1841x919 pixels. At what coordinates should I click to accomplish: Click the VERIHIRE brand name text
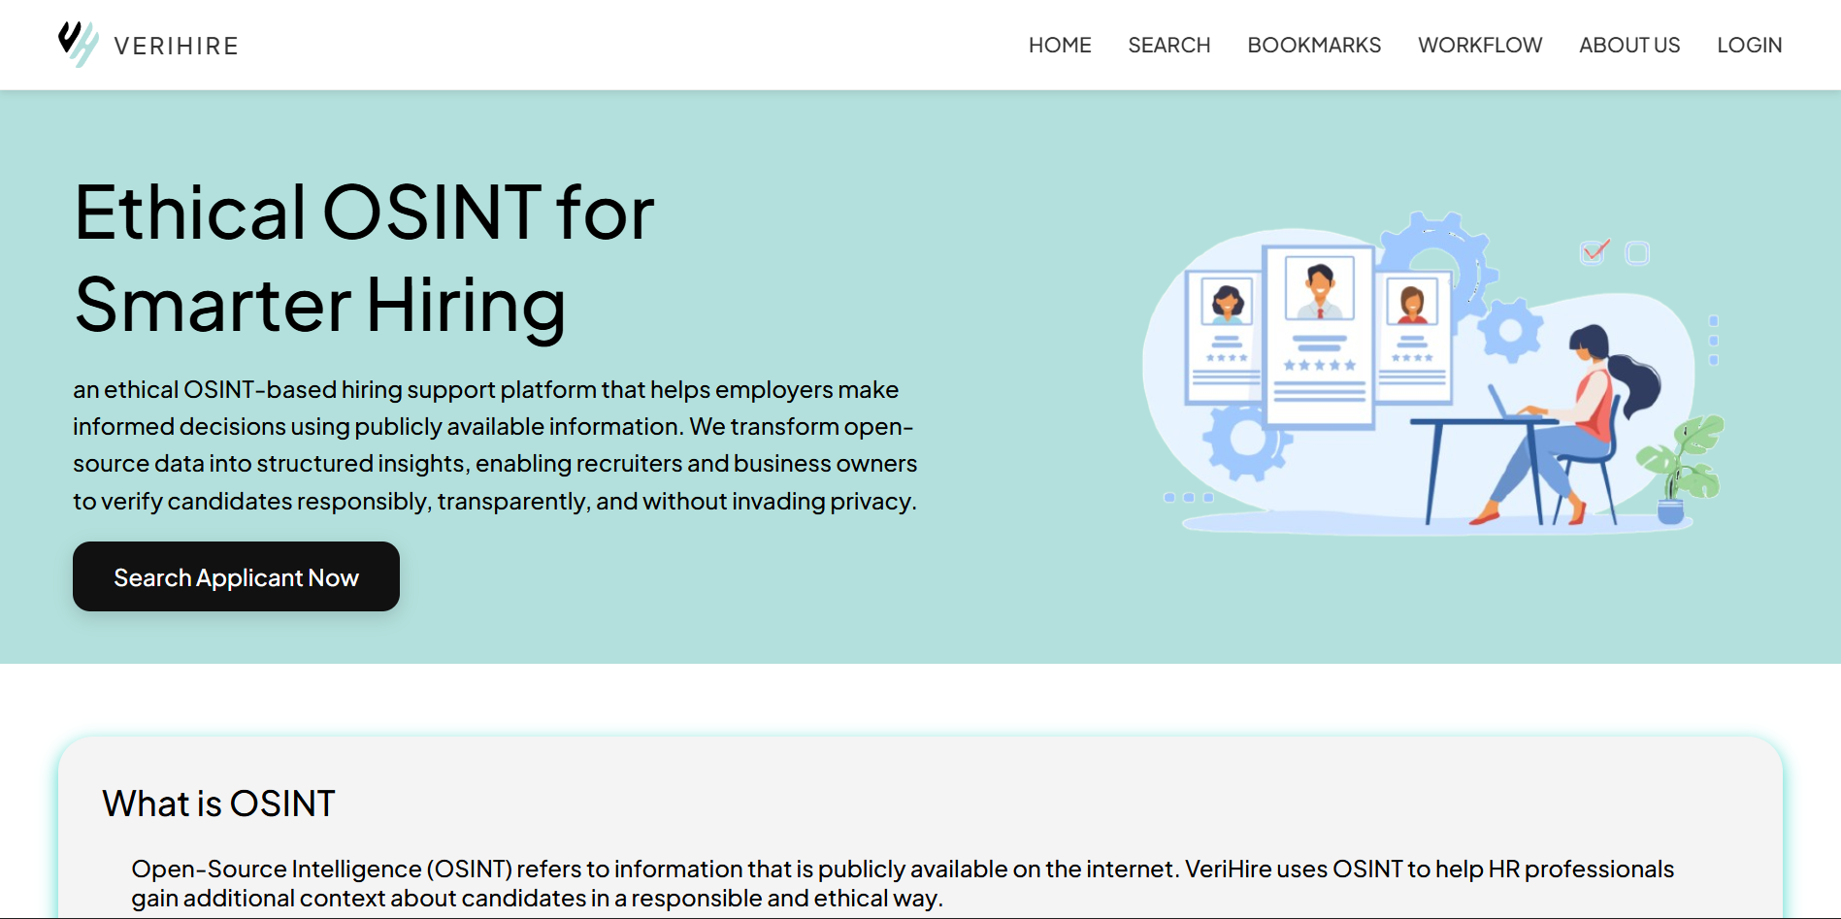tap(176, 46)
